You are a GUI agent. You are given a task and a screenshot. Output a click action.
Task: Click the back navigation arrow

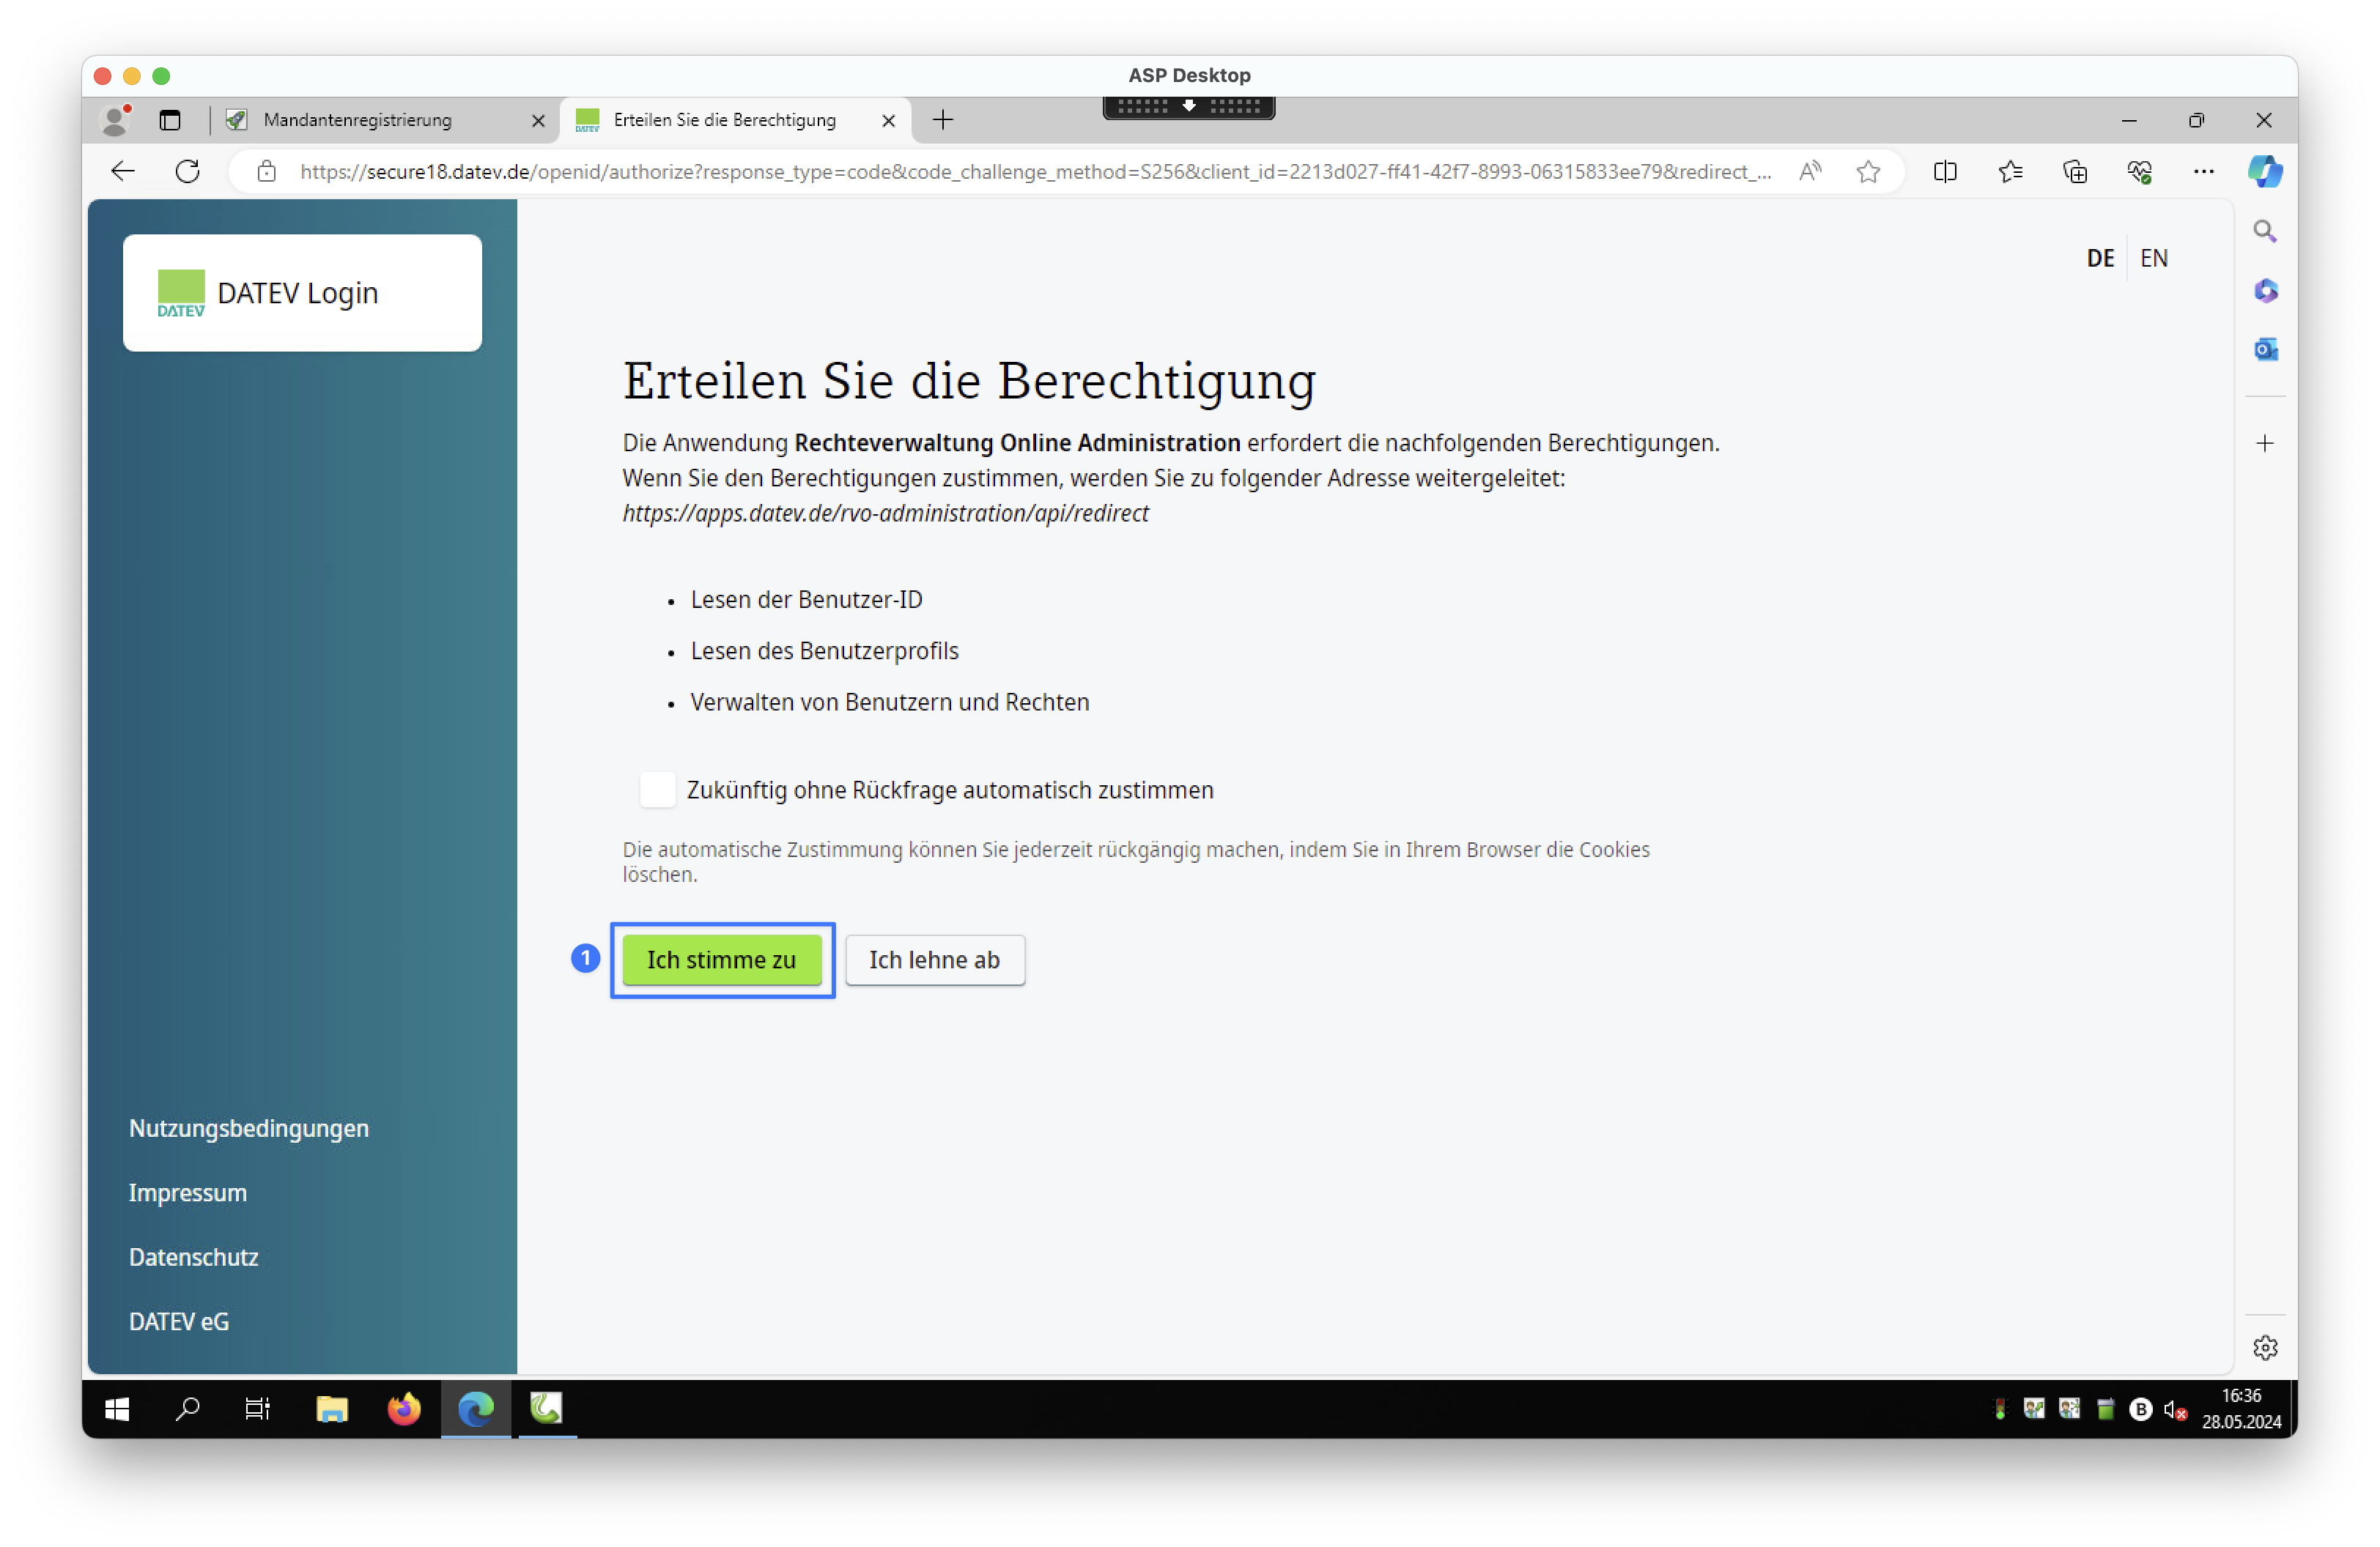123,172
